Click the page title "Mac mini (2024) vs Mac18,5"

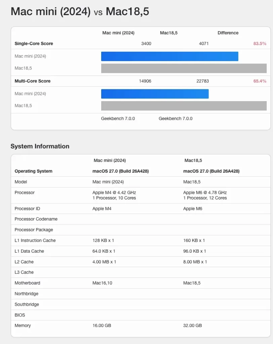[80, 11]
